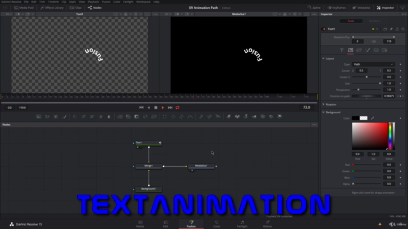Add a Text 3D node from the toolbar
Viewport: 408px width, 229px height.
click(245, 116)
